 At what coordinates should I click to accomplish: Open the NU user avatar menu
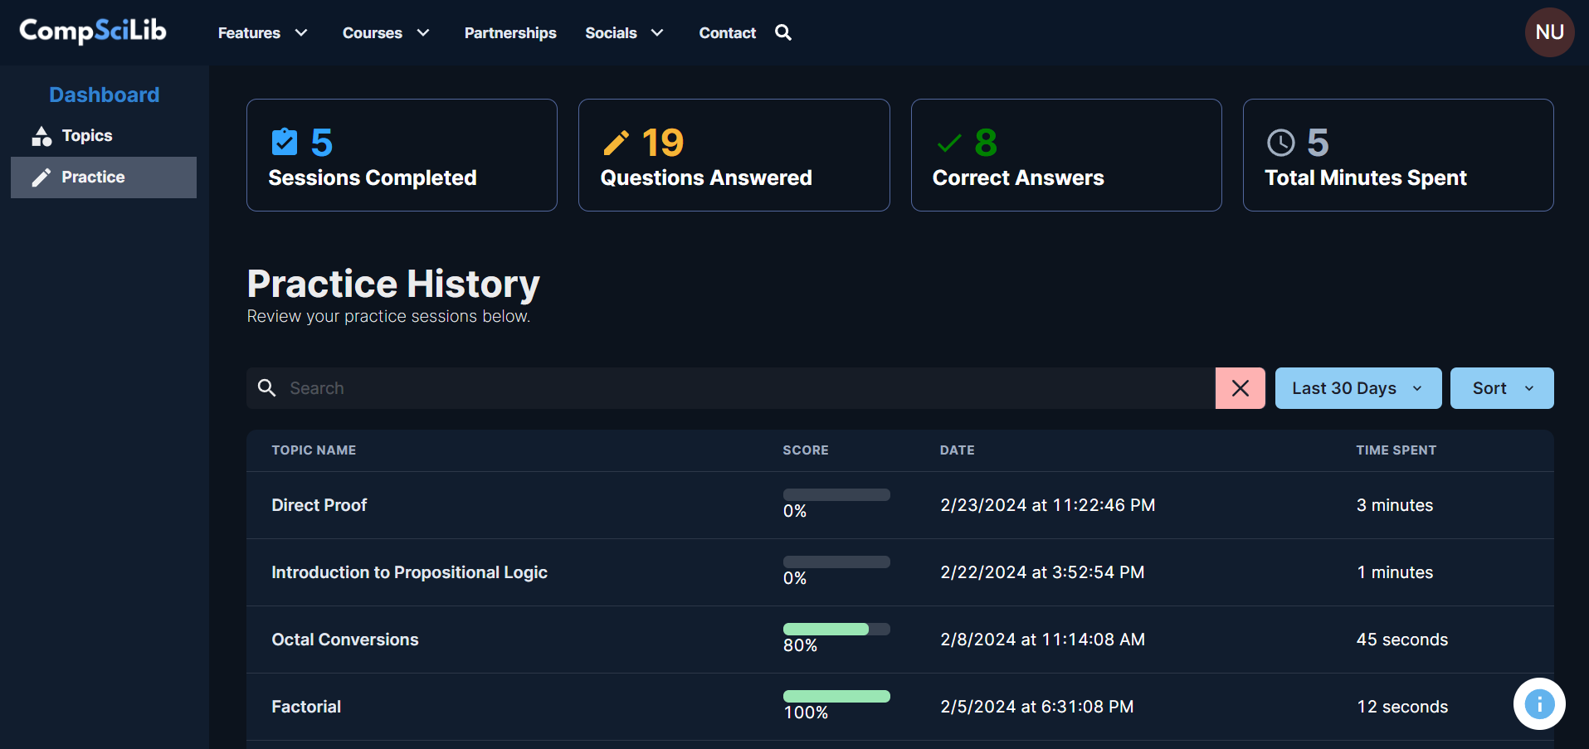[1548, 32]
